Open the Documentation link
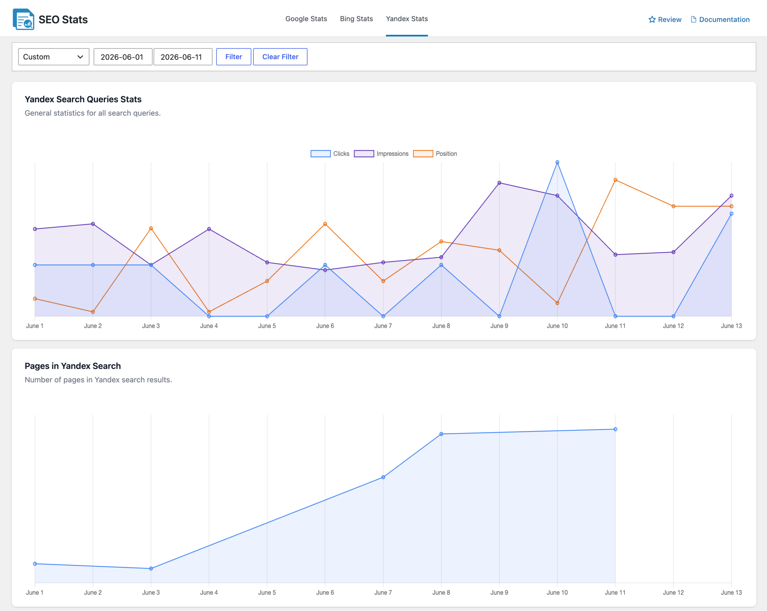This screenshot has height=611, width=767. pos(720,19)
